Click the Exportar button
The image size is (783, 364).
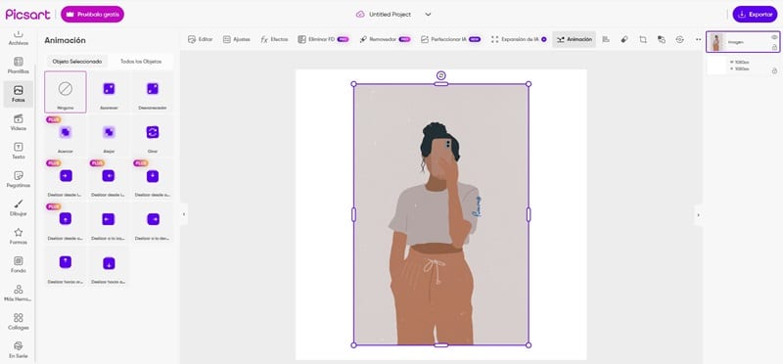pyautogui.click(x=755, y=15)
